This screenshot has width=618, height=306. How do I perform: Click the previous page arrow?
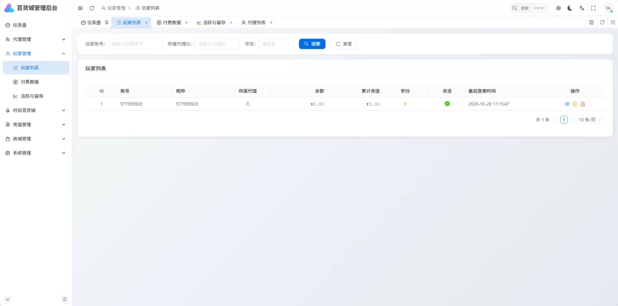(556, 120)
